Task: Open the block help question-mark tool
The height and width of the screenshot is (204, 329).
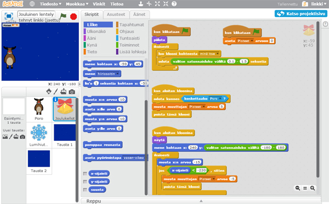Action: pyautogui.click(x=174, y=4)
